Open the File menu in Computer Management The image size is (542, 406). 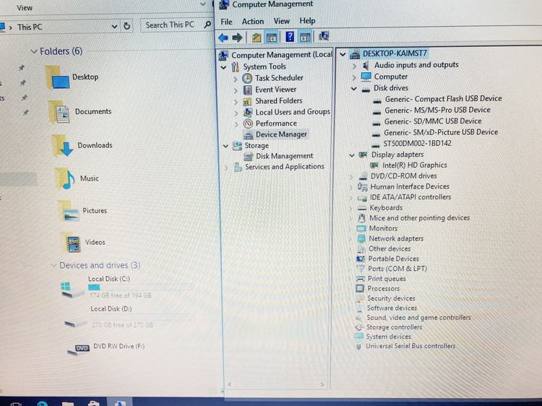(x=226, y=22)
